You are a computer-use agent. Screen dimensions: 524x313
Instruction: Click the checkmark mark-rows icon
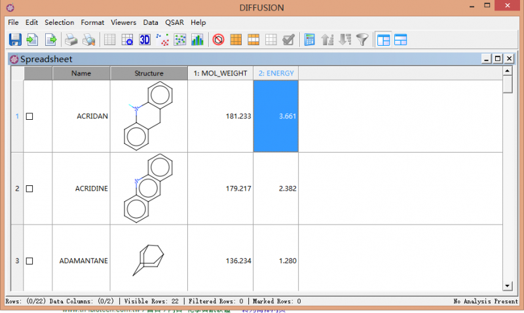pyautogui.click(x=288, y=40)
